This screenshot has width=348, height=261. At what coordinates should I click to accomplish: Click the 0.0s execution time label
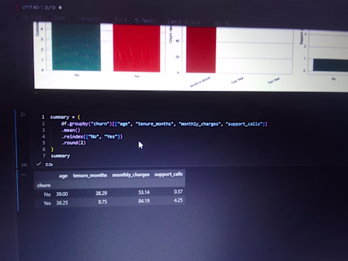point(49,164)
